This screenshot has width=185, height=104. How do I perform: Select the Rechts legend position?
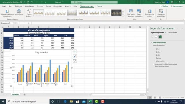click(x=155, y=58)
